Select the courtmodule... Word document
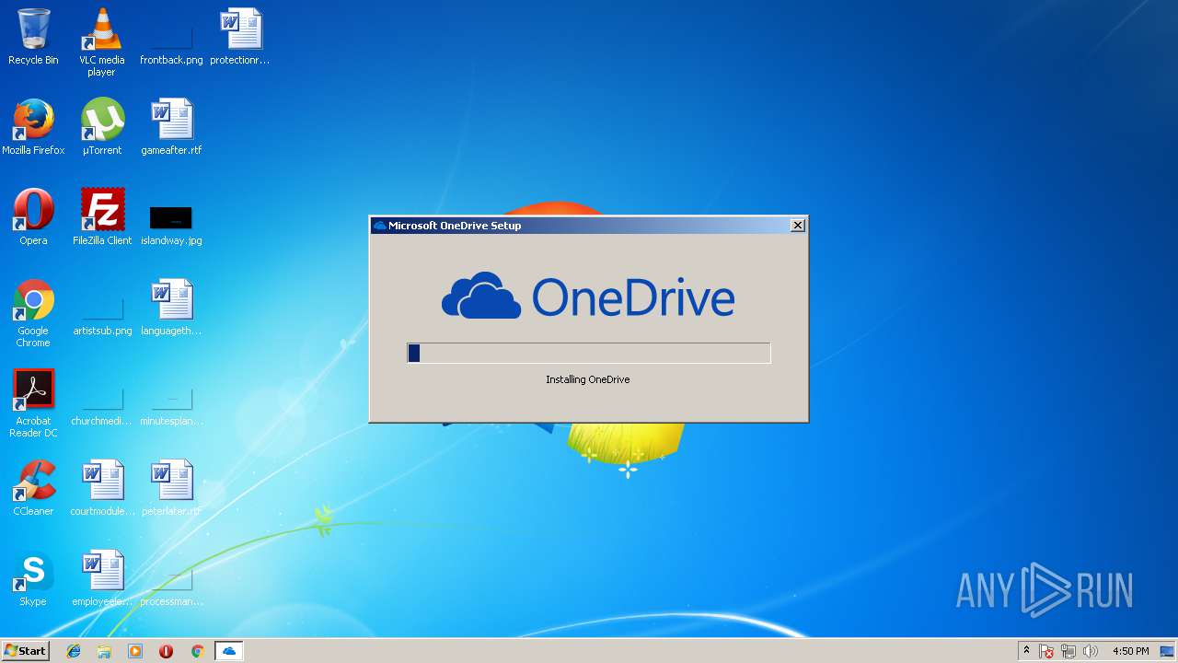The image size is (1178, 663). tap(102, 488)
